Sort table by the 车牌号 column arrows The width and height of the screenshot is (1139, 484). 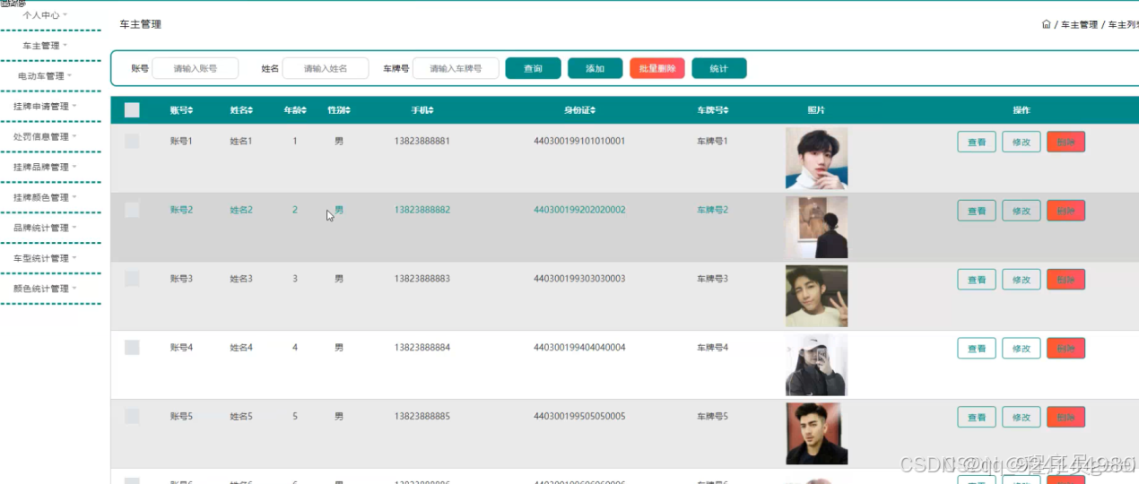click(x=726, y=110)
